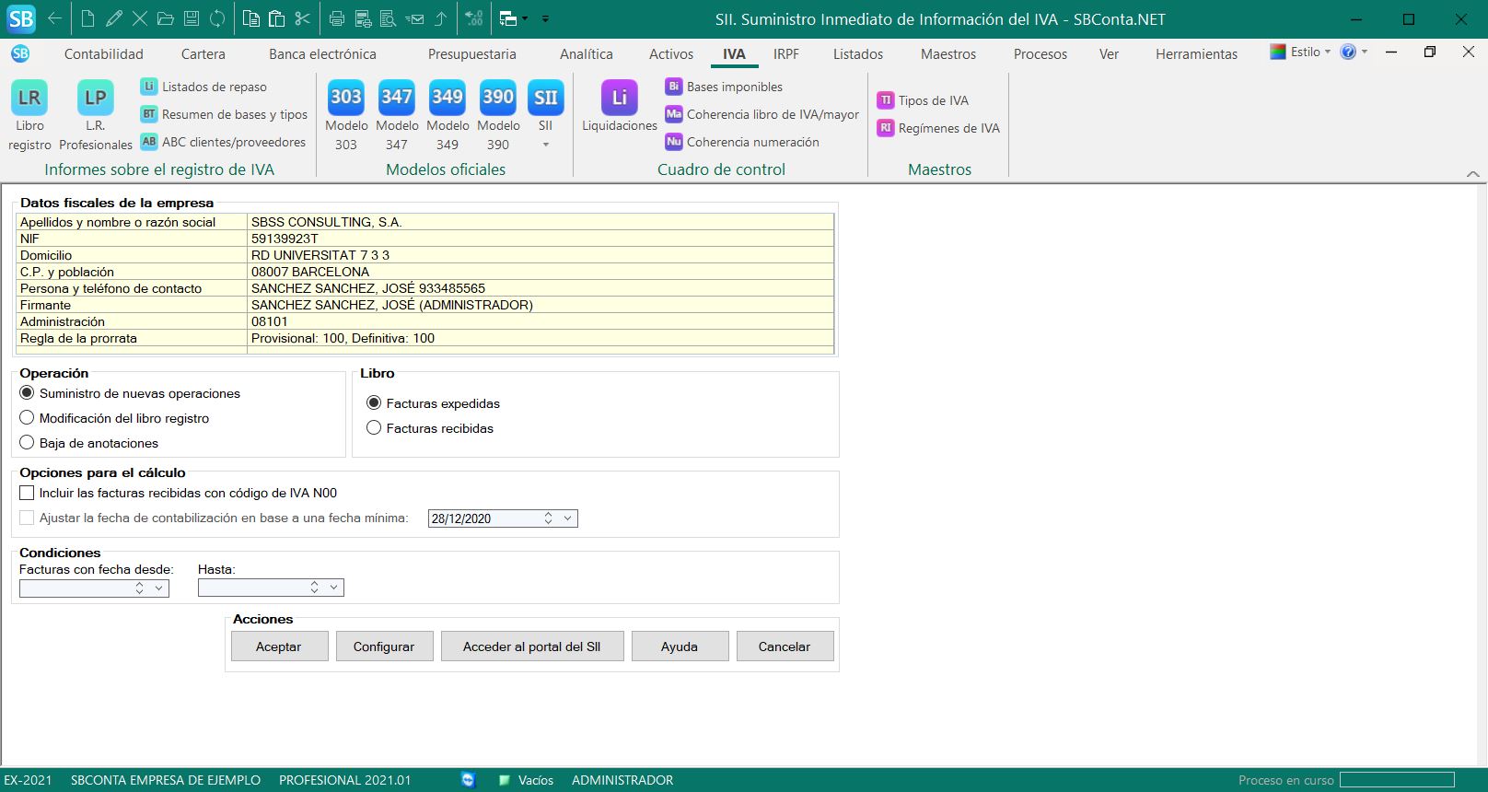The image size is (1488, 792).
Task: Select Modificación del libro registro option
Action: tap(28, 418)
